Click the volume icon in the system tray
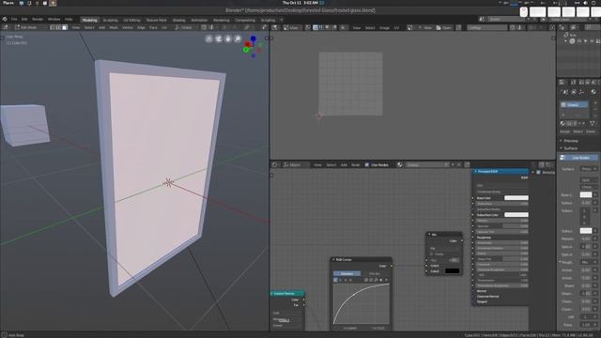601x338 pixels. click(585, 3)
